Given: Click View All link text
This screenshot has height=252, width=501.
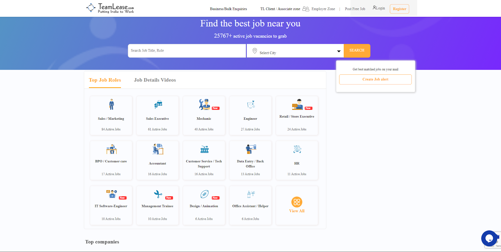Looking at the screenshot, I should pyautogui.click(x=297, y=211).
